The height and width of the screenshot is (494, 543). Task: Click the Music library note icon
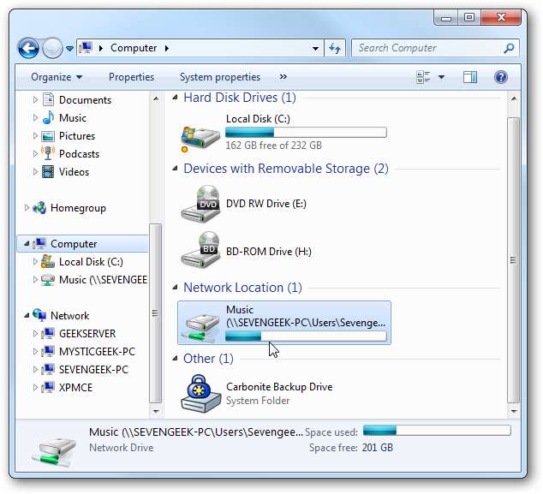(x=49, y=117)
